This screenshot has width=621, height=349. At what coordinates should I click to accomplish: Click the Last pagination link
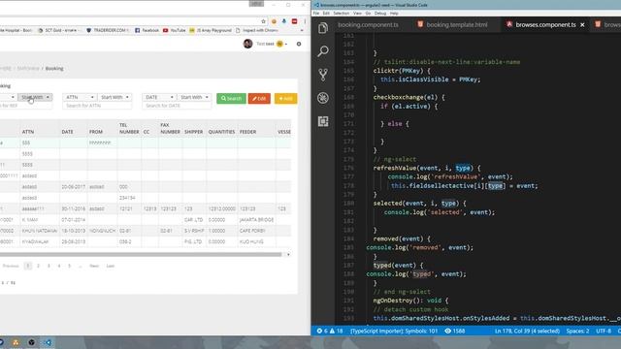tap(110, 266)
